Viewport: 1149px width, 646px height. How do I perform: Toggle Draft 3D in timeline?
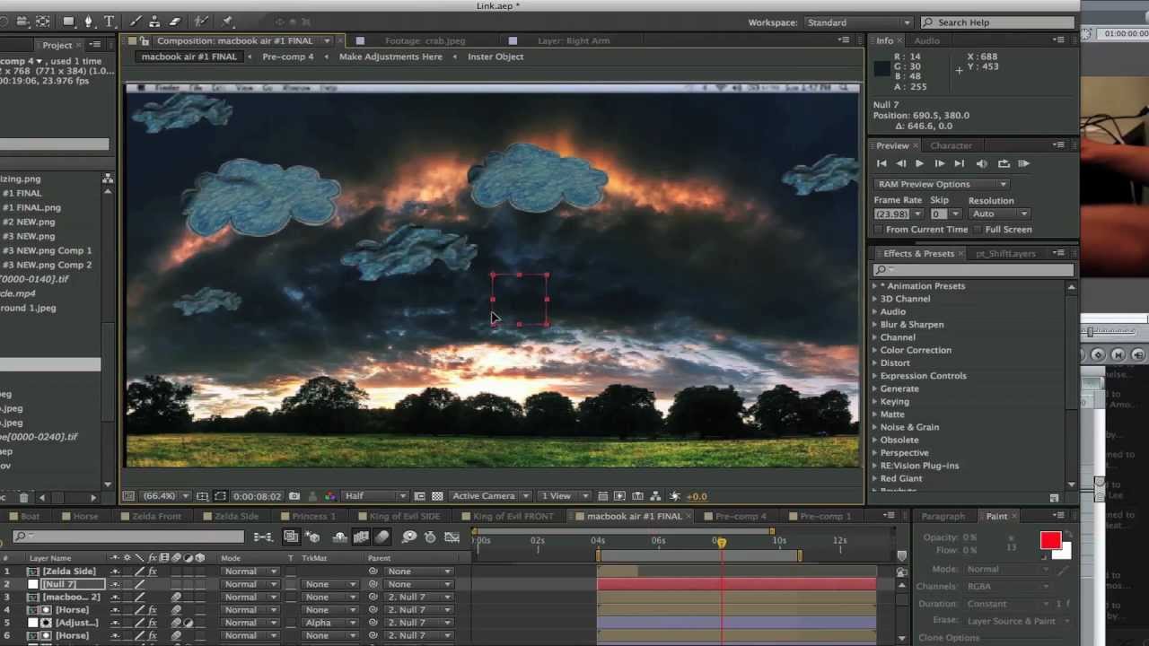coord(312,537)
